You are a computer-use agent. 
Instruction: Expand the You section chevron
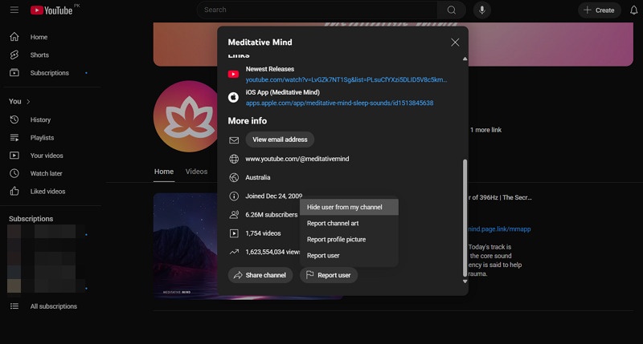click(x=28, y=102)
